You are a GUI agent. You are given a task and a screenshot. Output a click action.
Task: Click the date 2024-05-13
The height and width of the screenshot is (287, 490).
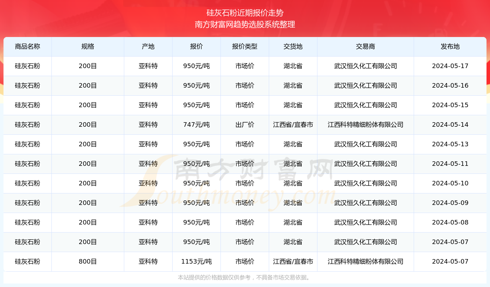point(450,144)
